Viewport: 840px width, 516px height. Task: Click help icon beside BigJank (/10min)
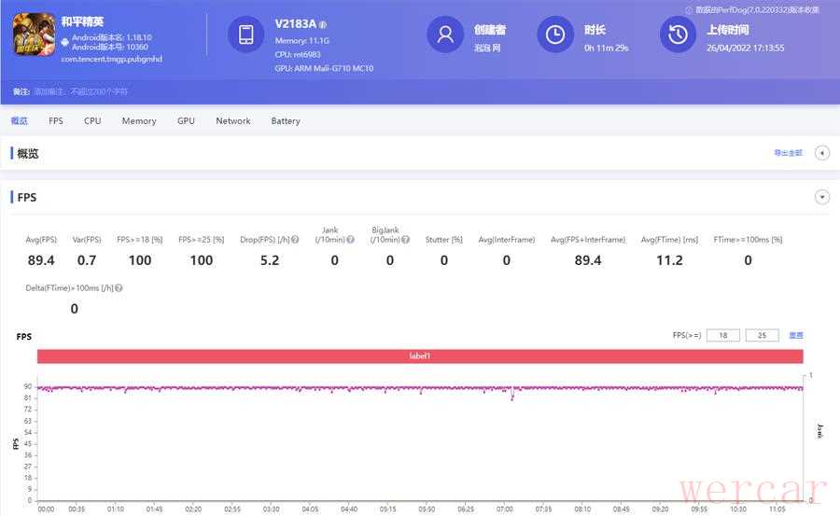pos(405,240)
